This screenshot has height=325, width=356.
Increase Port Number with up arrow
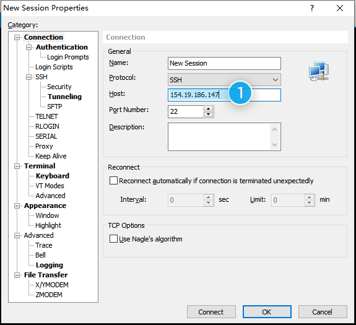coord(209,109)
